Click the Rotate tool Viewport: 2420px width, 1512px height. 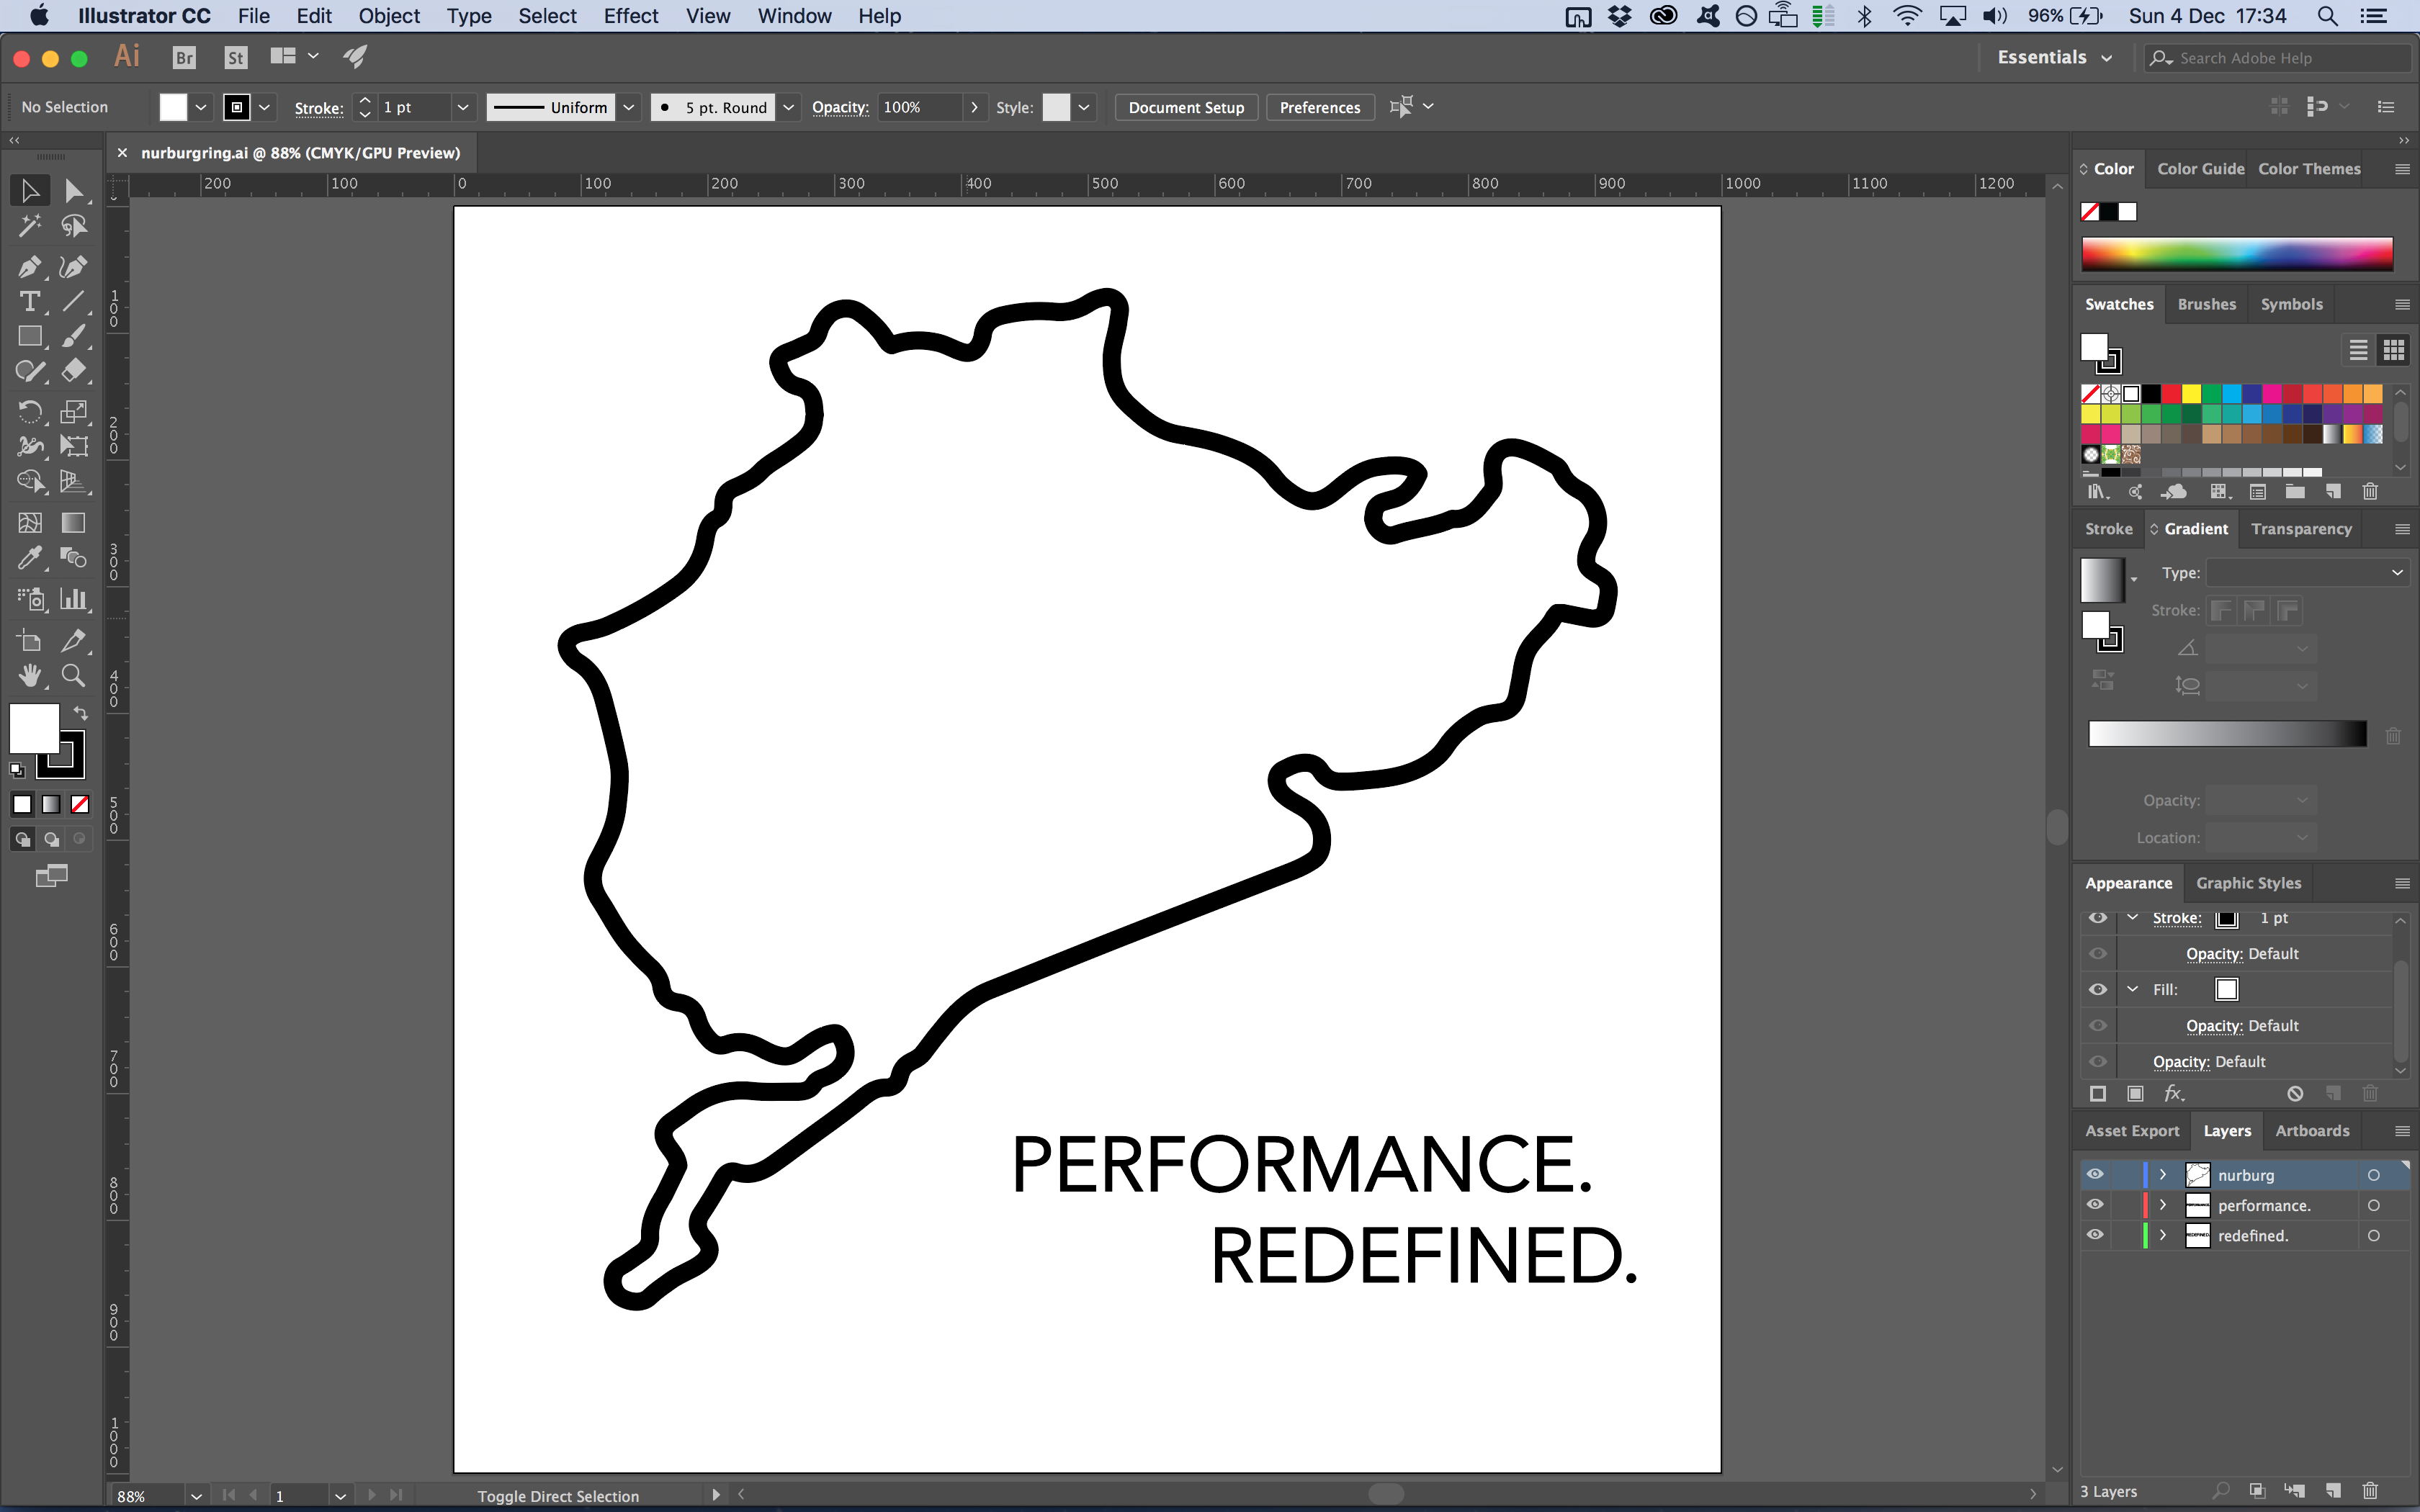29,410
